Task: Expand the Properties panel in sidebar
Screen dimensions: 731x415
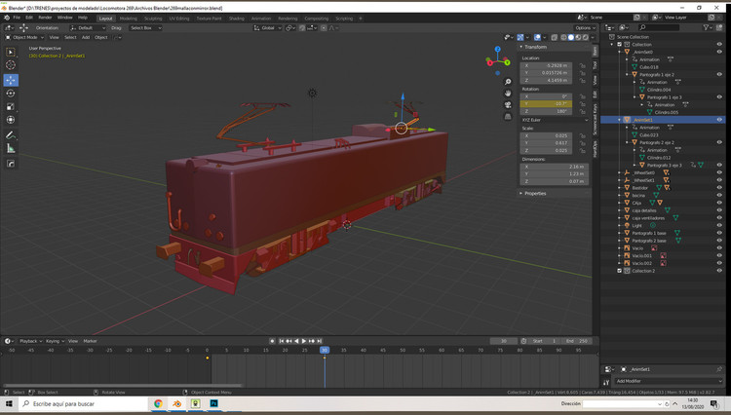Action: [535, 193]
